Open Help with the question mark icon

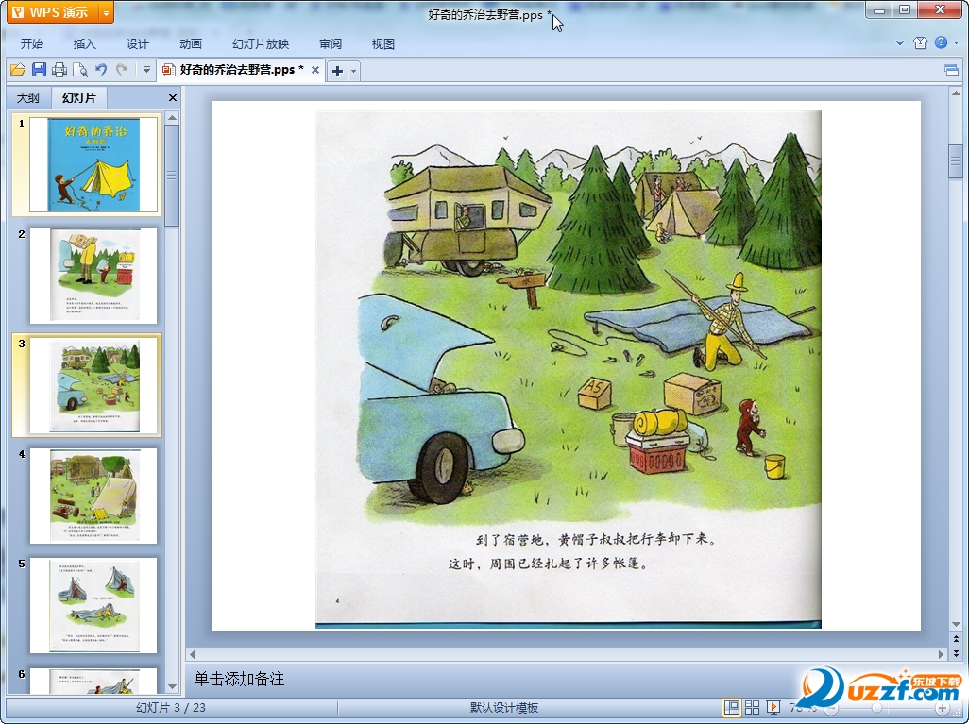[942, 42]
